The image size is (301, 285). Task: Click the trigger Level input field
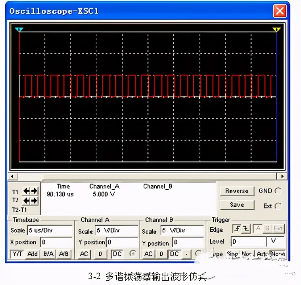[248, 240]
